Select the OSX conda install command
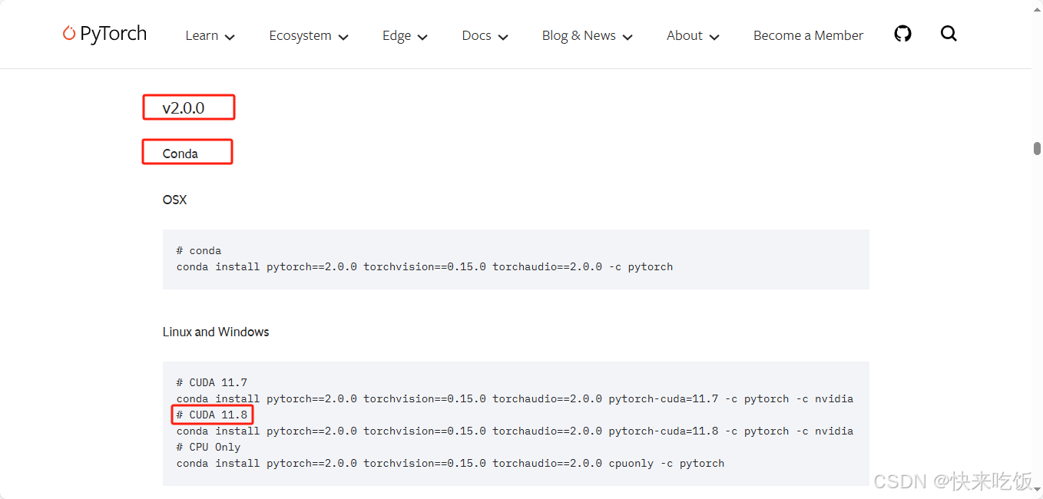This screenshot has height=499, width=1043. click(x=425, y=266)
